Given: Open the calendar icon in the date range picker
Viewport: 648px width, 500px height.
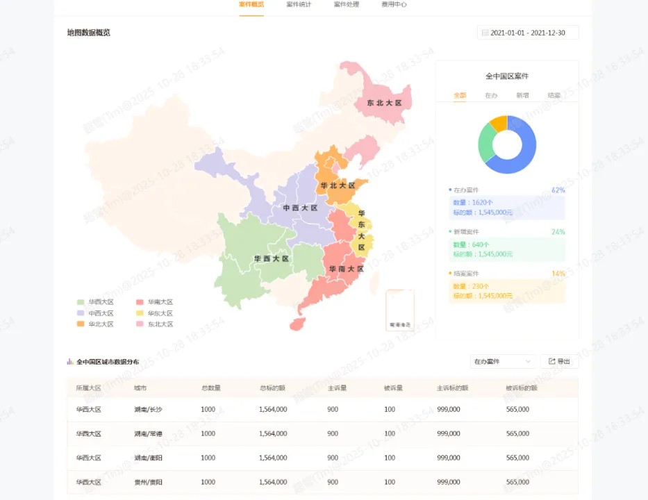Looking at the screenshot, I should [484, 33].
